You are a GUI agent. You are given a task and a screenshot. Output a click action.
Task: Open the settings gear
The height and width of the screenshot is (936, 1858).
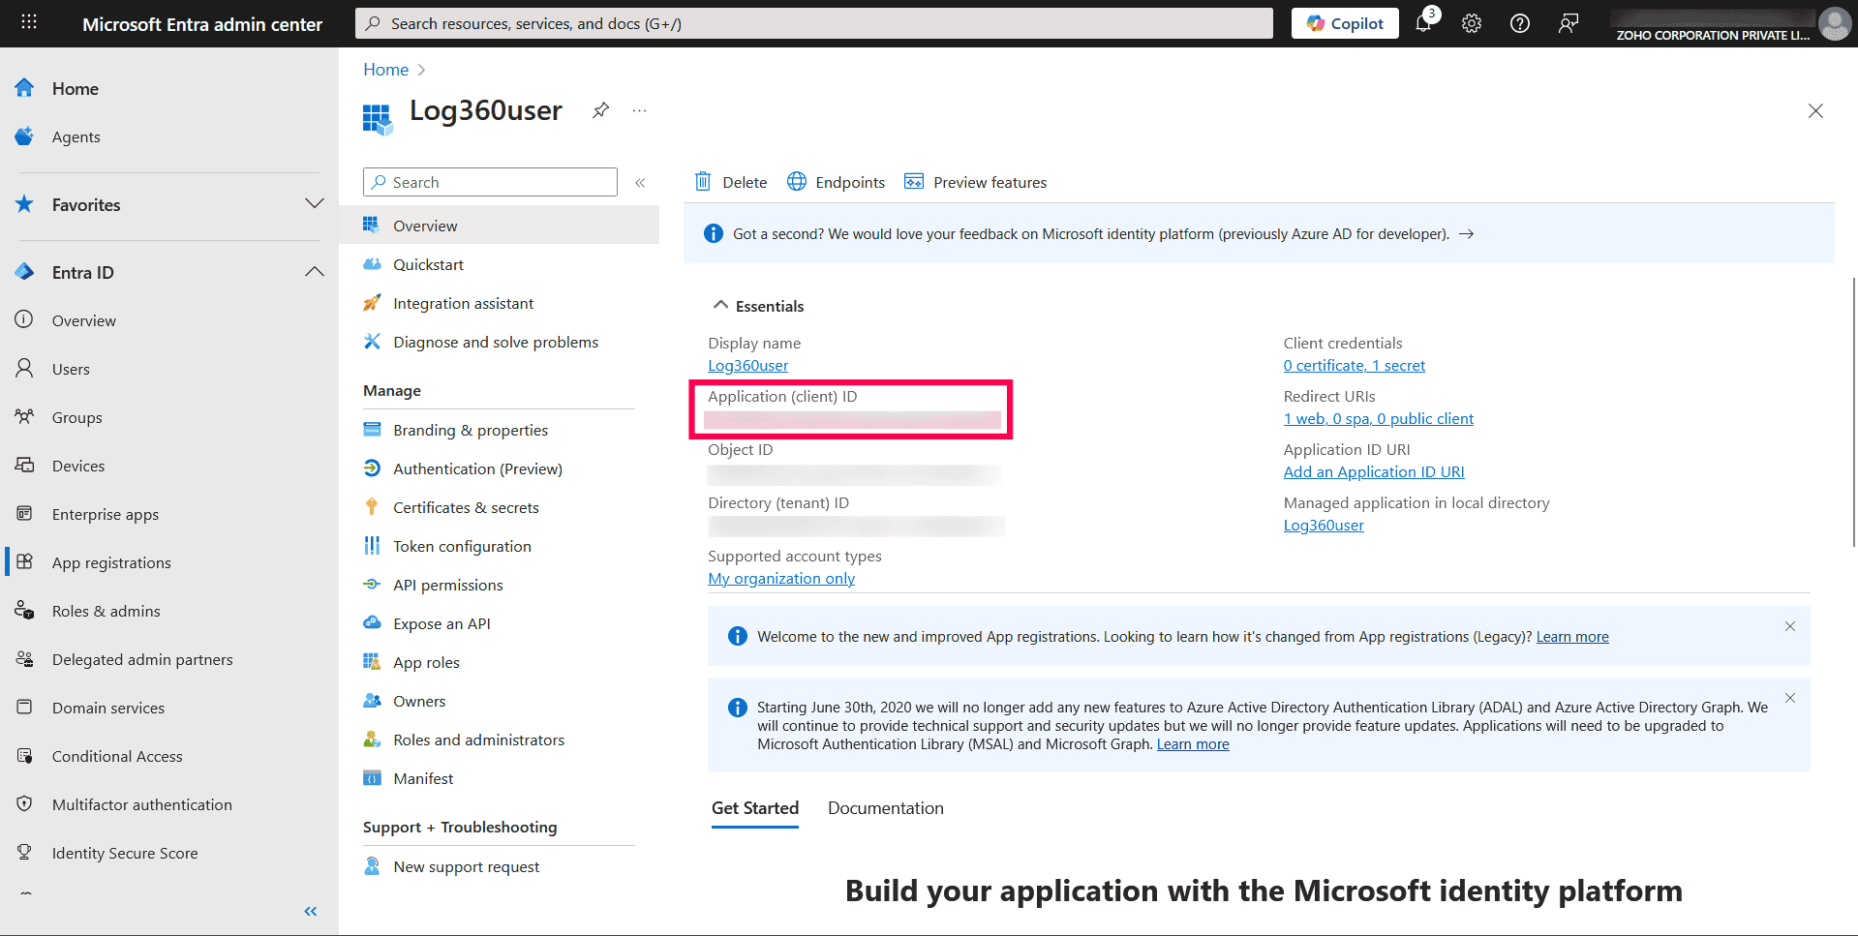coord(1471,23)
